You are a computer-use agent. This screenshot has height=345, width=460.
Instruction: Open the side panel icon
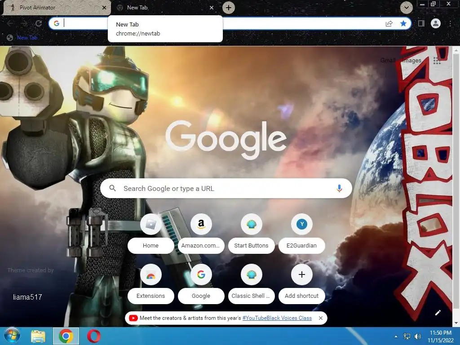tap(421, 23)
